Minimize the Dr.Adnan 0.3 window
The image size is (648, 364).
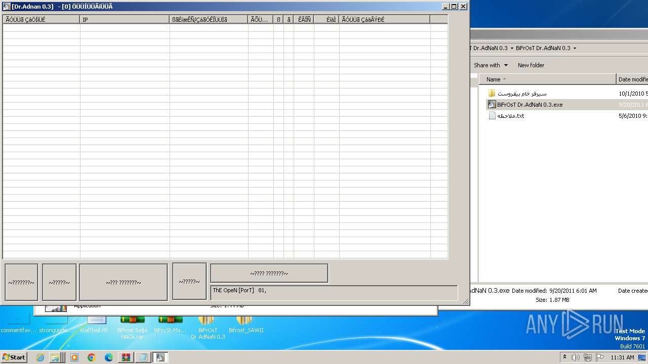445,7
